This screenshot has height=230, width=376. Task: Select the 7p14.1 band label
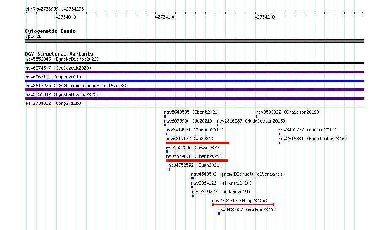click(x=33, y=36)
